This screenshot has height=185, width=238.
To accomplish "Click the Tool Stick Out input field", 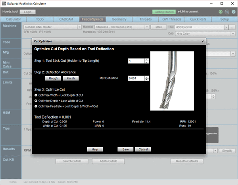I will [136, 61].
